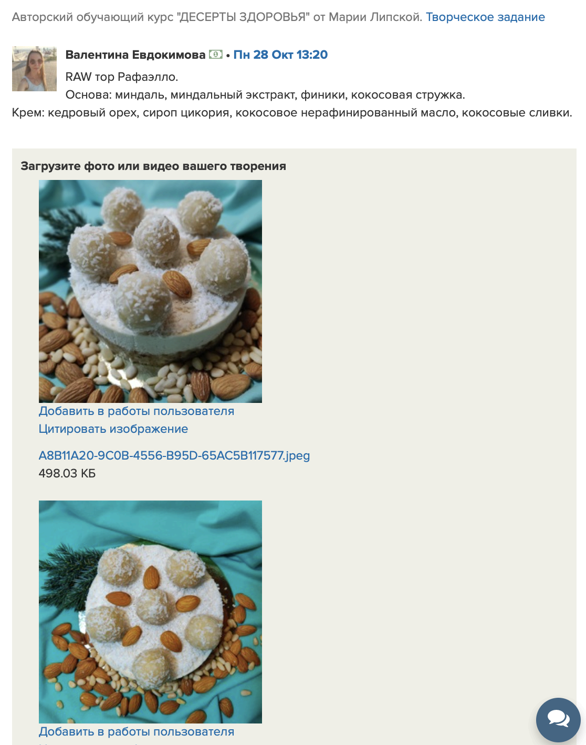
Task: Open Валентина Евдокимова's avatar photo
Action: pyautogui.click(x=34, y=69)
